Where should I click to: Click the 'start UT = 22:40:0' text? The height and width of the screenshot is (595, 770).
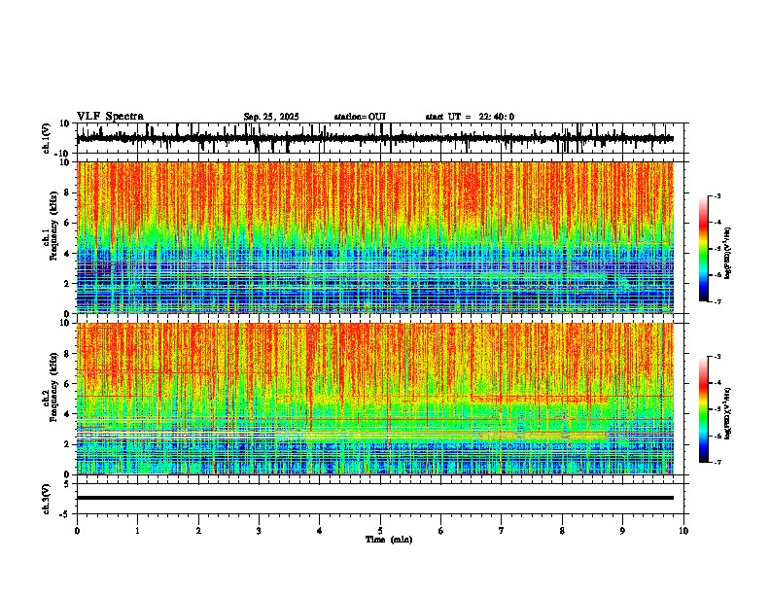[470, 117]
